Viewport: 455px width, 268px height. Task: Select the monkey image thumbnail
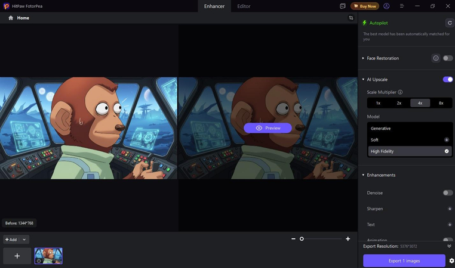coord(48,256)
